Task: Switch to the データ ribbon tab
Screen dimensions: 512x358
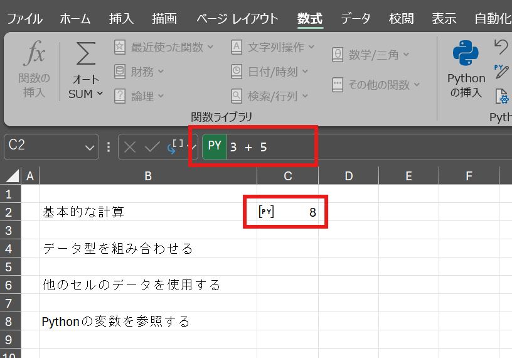Action: 355,18
